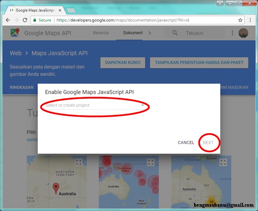258x211 pixels.
Task: Click the Secure padlock icon
Action: coord(35,20)
